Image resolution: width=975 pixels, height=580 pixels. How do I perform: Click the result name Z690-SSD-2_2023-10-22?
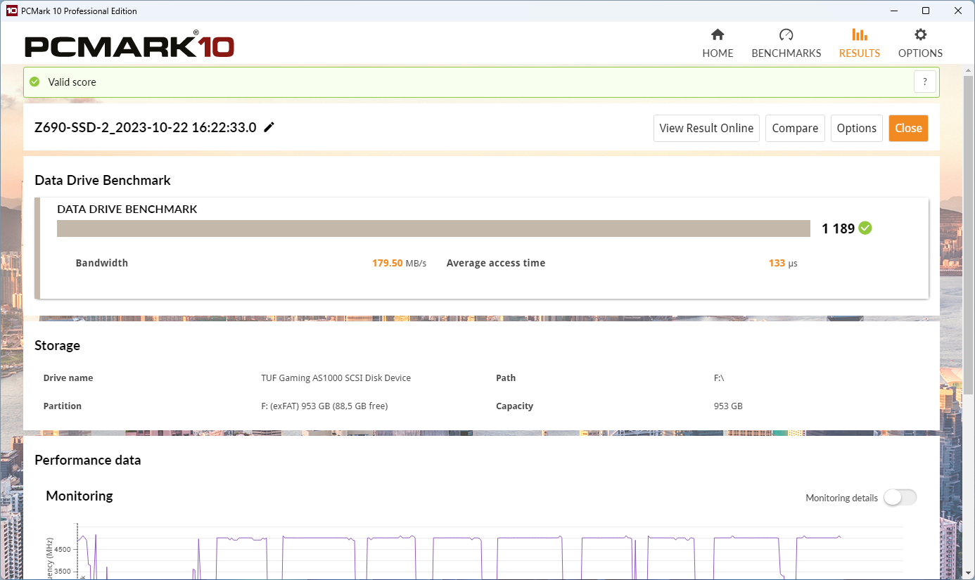coord(145,127)
